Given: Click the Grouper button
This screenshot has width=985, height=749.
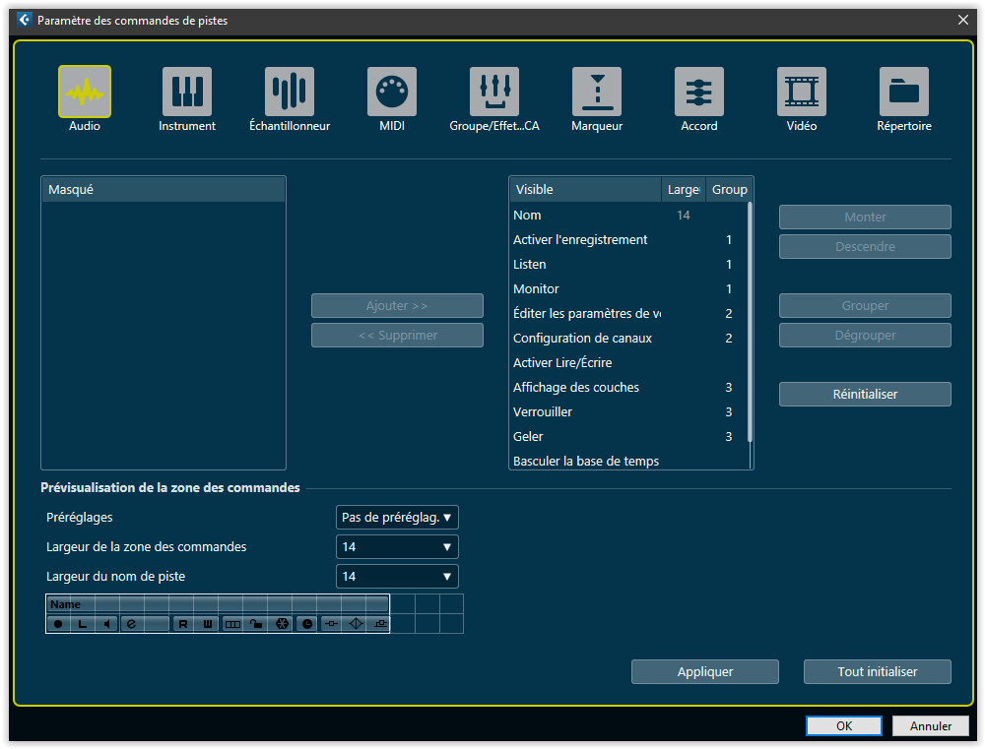Looking at the screenshot, I should [x=865, y=306].
